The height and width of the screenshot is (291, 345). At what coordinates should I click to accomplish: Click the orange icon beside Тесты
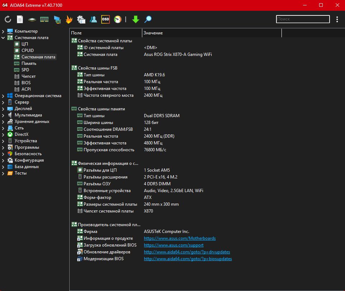(10, 173)
